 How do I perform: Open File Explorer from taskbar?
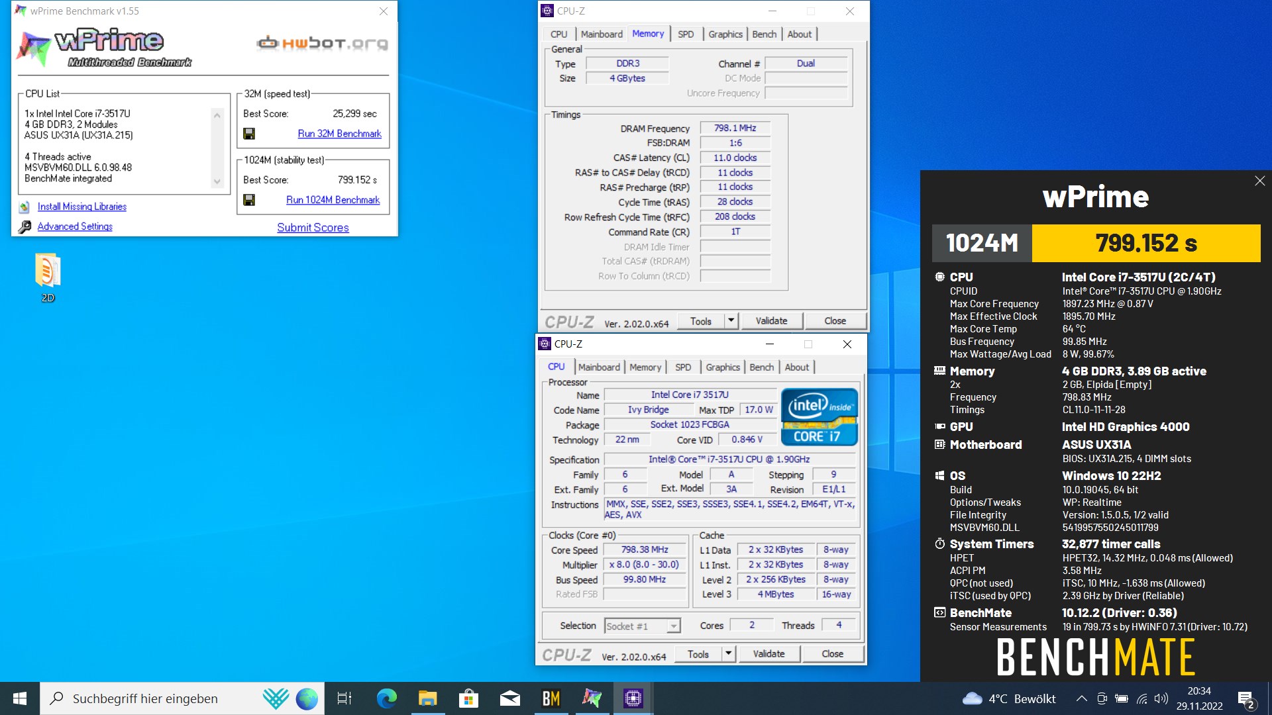coord(427,698)
